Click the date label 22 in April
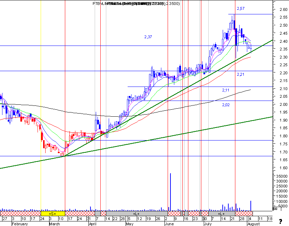289x226 pixels. [x=115, y=219]
